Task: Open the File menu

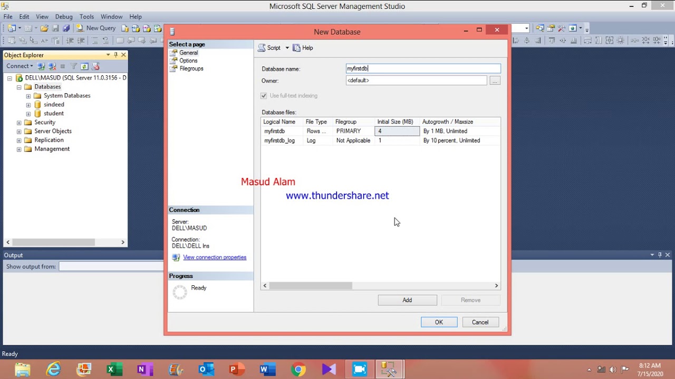Action: 8,17
